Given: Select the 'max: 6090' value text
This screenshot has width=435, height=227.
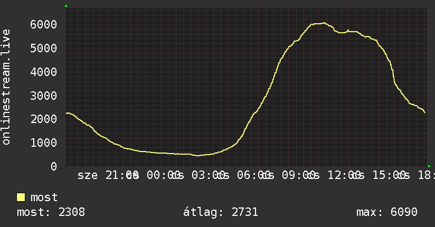Looking at the screenshot, I should pyautogui.click(x=387, y=212).
